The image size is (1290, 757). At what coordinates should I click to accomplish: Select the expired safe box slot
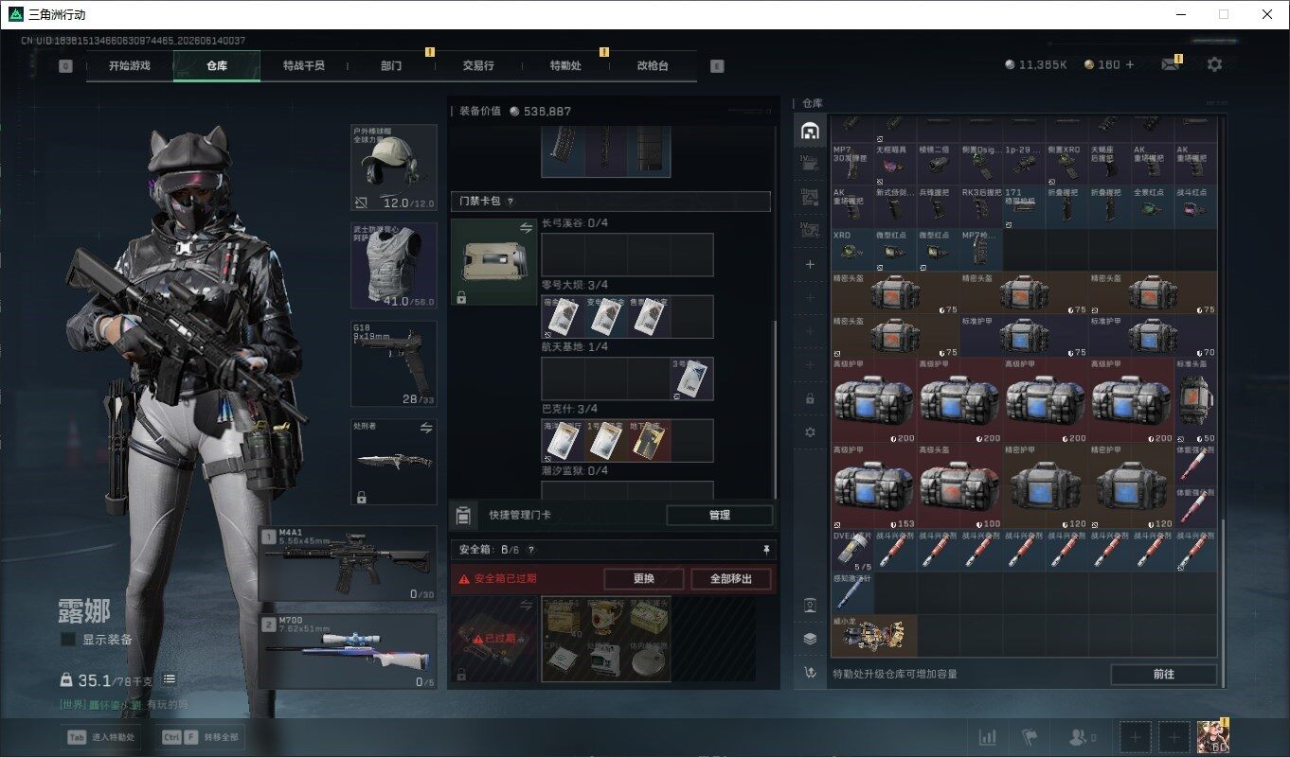(493, 639)
